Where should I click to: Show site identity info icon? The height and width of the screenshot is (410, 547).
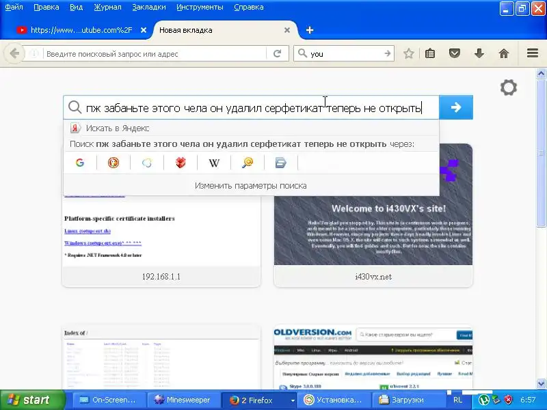tap(34, 54)
